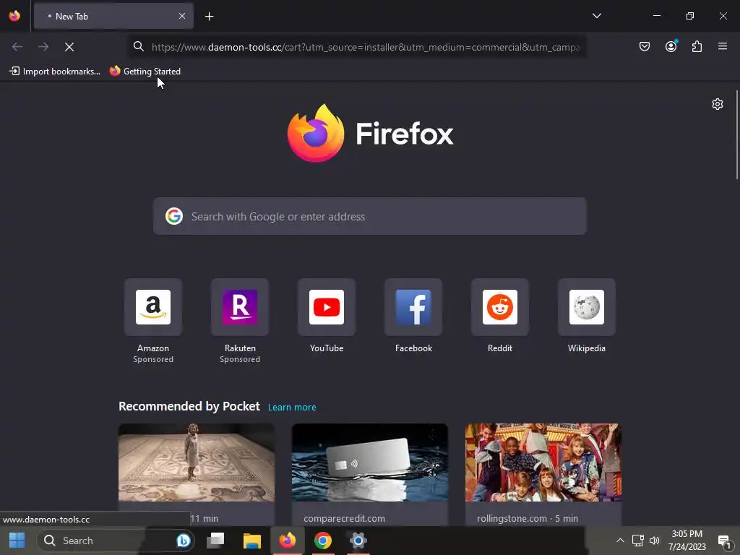Open the Firefox View icon
This screenshot has height=555, width=740.
point(14,16)
